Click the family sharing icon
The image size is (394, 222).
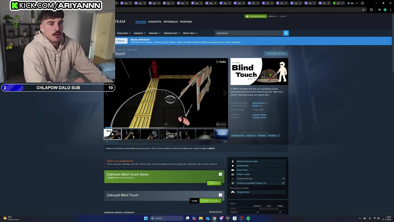pos(233,174)
